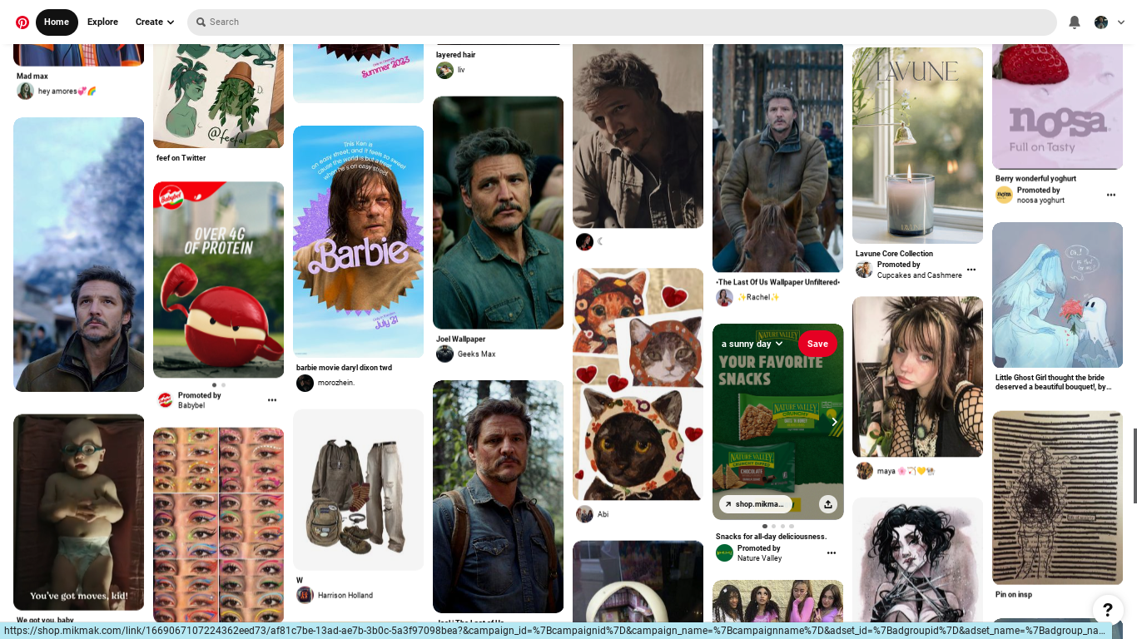Click 'barbie movie daryl dixon twd' title
The height and width of the screenshot is (639, 1137).
pyautogui.click(x=344, y=368)
